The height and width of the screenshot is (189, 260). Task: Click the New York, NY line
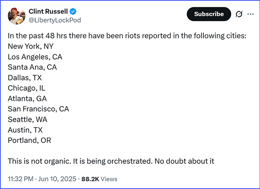(31, 46)
